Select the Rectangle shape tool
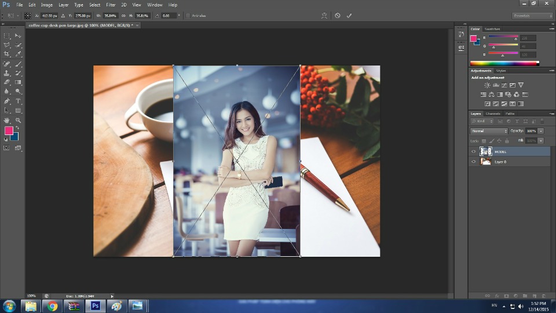 pos(18,110)
